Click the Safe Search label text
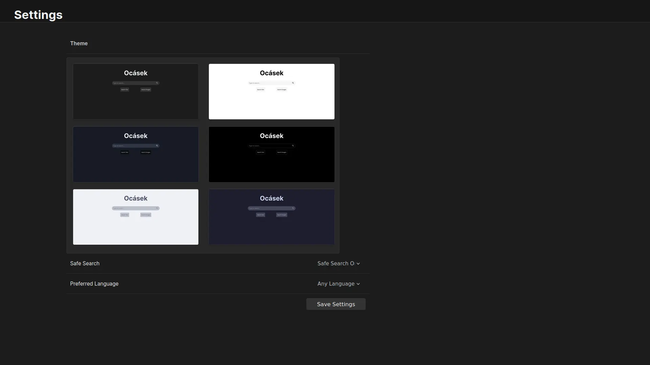 click(x=85, y=264)
